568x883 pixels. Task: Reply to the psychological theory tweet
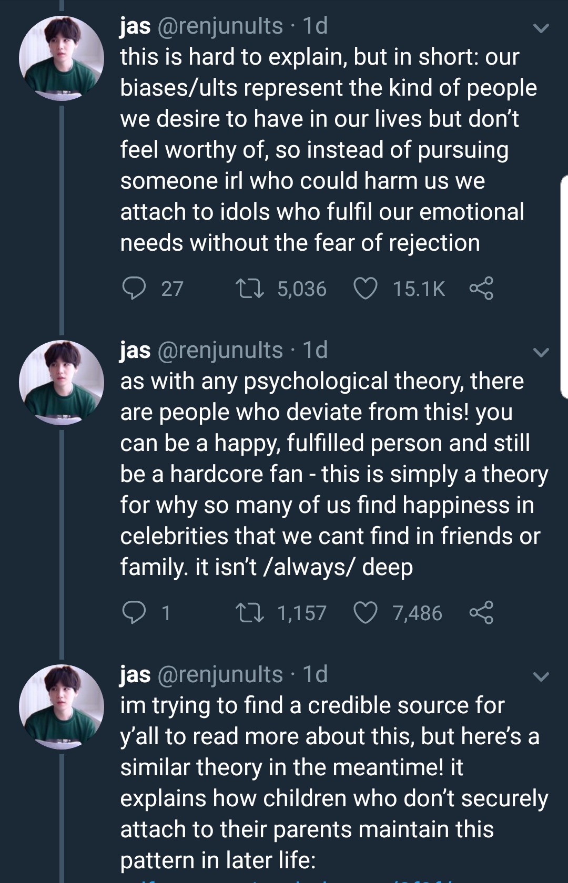coord(134,613)
